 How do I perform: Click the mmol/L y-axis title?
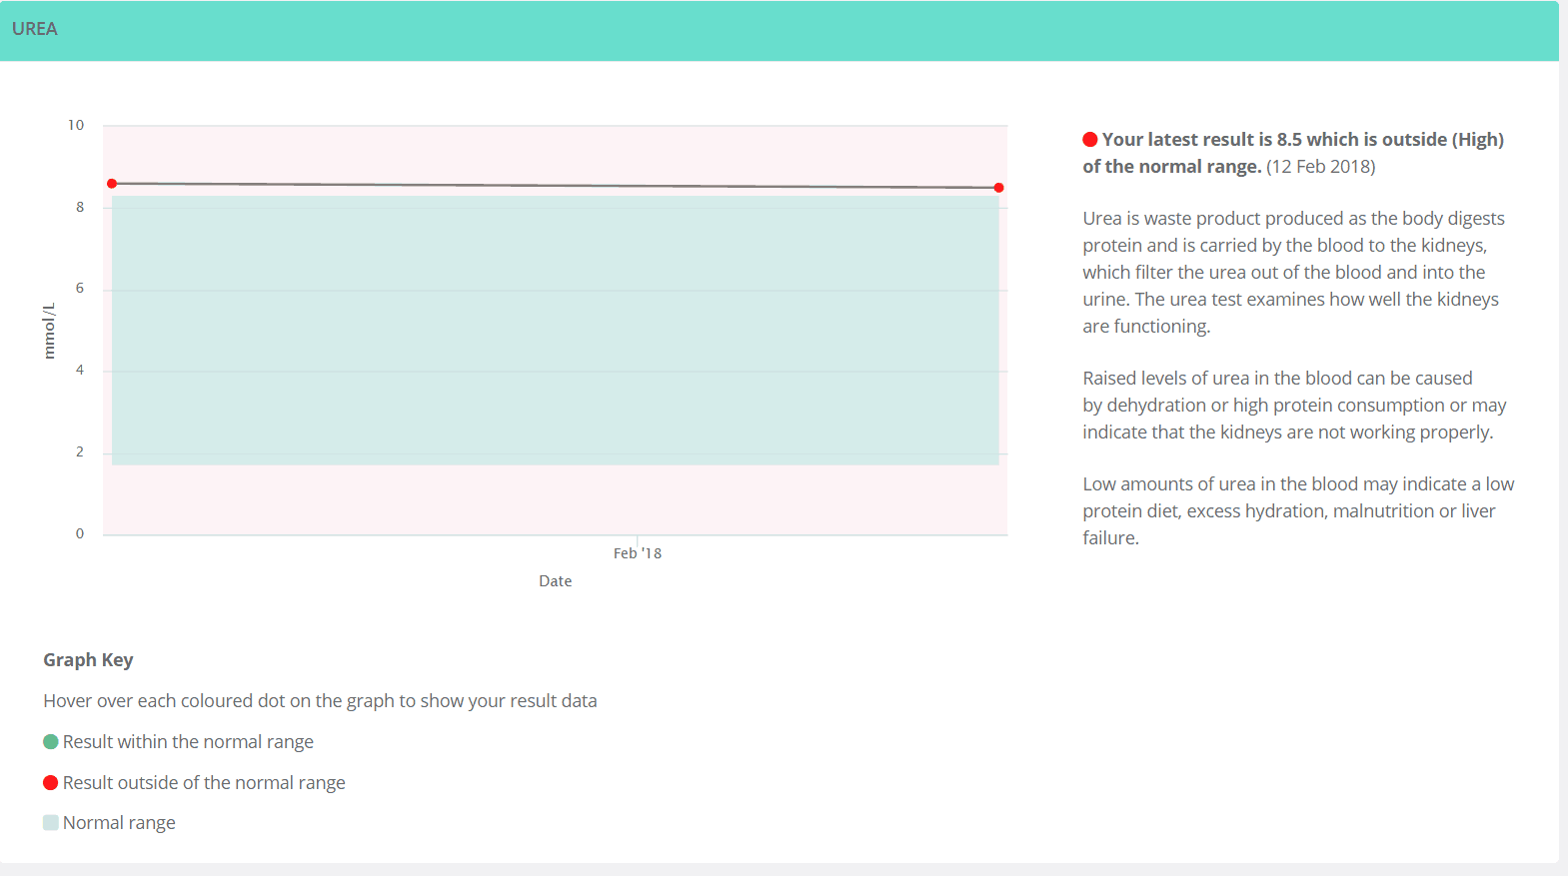[x=49, y=331]
